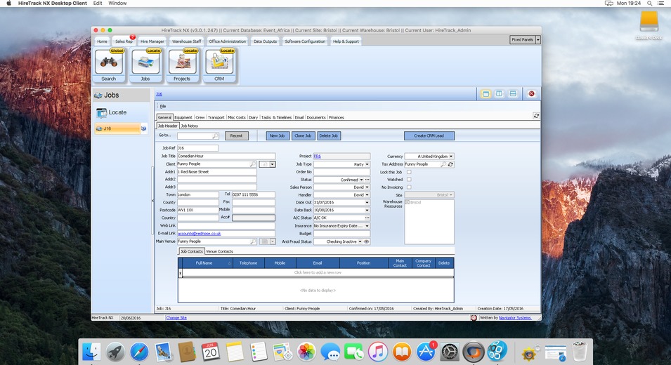This screenshot has height=365, width=671.
Task: Open the Jobs module icon
Action: pos(145,62)
